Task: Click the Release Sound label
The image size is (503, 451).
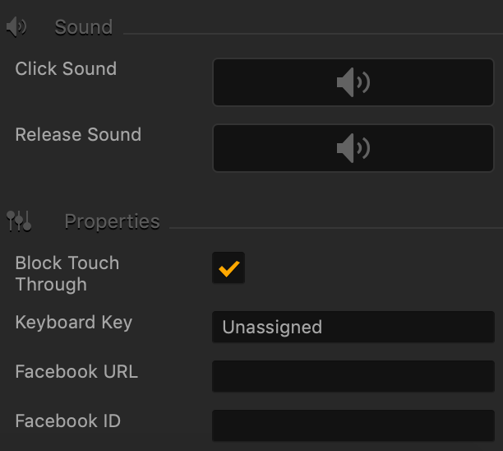Action: coord(78,134)
